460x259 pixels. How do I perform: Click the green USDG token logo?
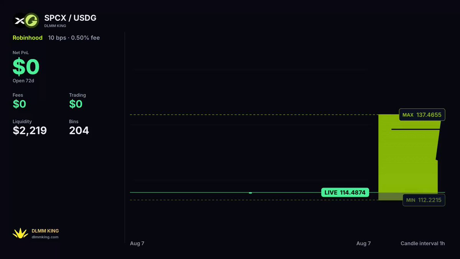click(x=32, y=21)
